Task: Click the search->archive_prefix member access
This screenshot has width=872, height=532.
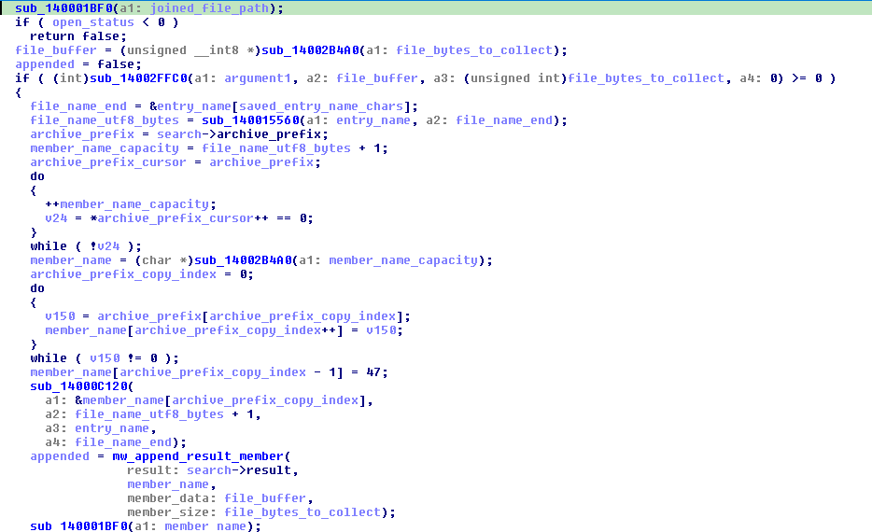Action: point(239,134)
